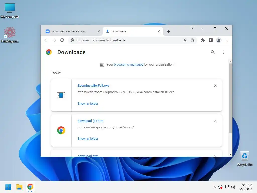This screenshot has width=257, height=193.
Task: Open the clock showing 7:41 AM
Action: click(245, 187)
